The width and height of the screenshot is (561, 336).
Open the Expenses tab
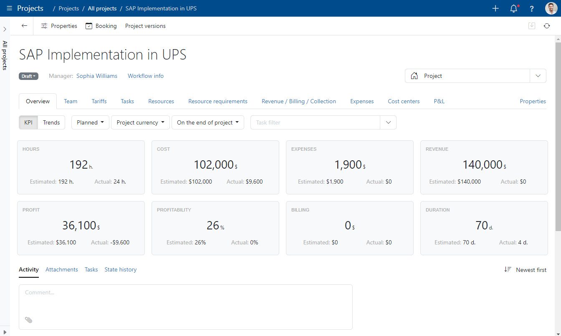coord(362,101)
